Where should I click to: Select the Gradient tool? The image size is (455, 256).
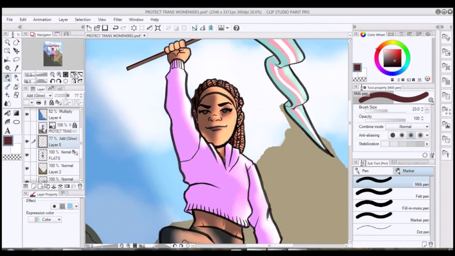[16, 113]
